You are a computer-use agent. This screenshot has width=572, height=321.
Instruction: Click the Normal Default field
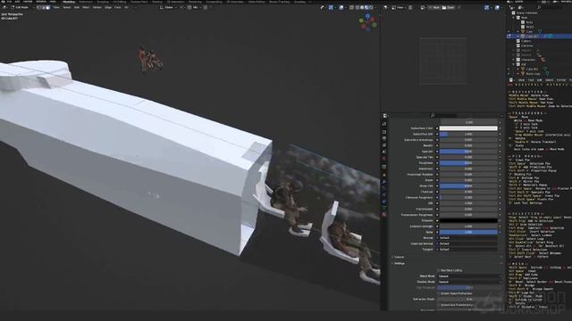pos(468,238)
